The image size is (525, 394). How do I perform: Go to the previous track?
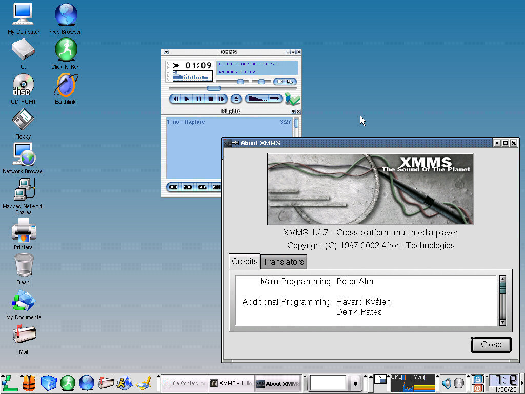[175, 99]
